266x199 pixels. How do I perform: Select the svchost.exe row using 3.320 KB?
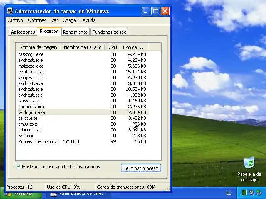pos(83,83)
